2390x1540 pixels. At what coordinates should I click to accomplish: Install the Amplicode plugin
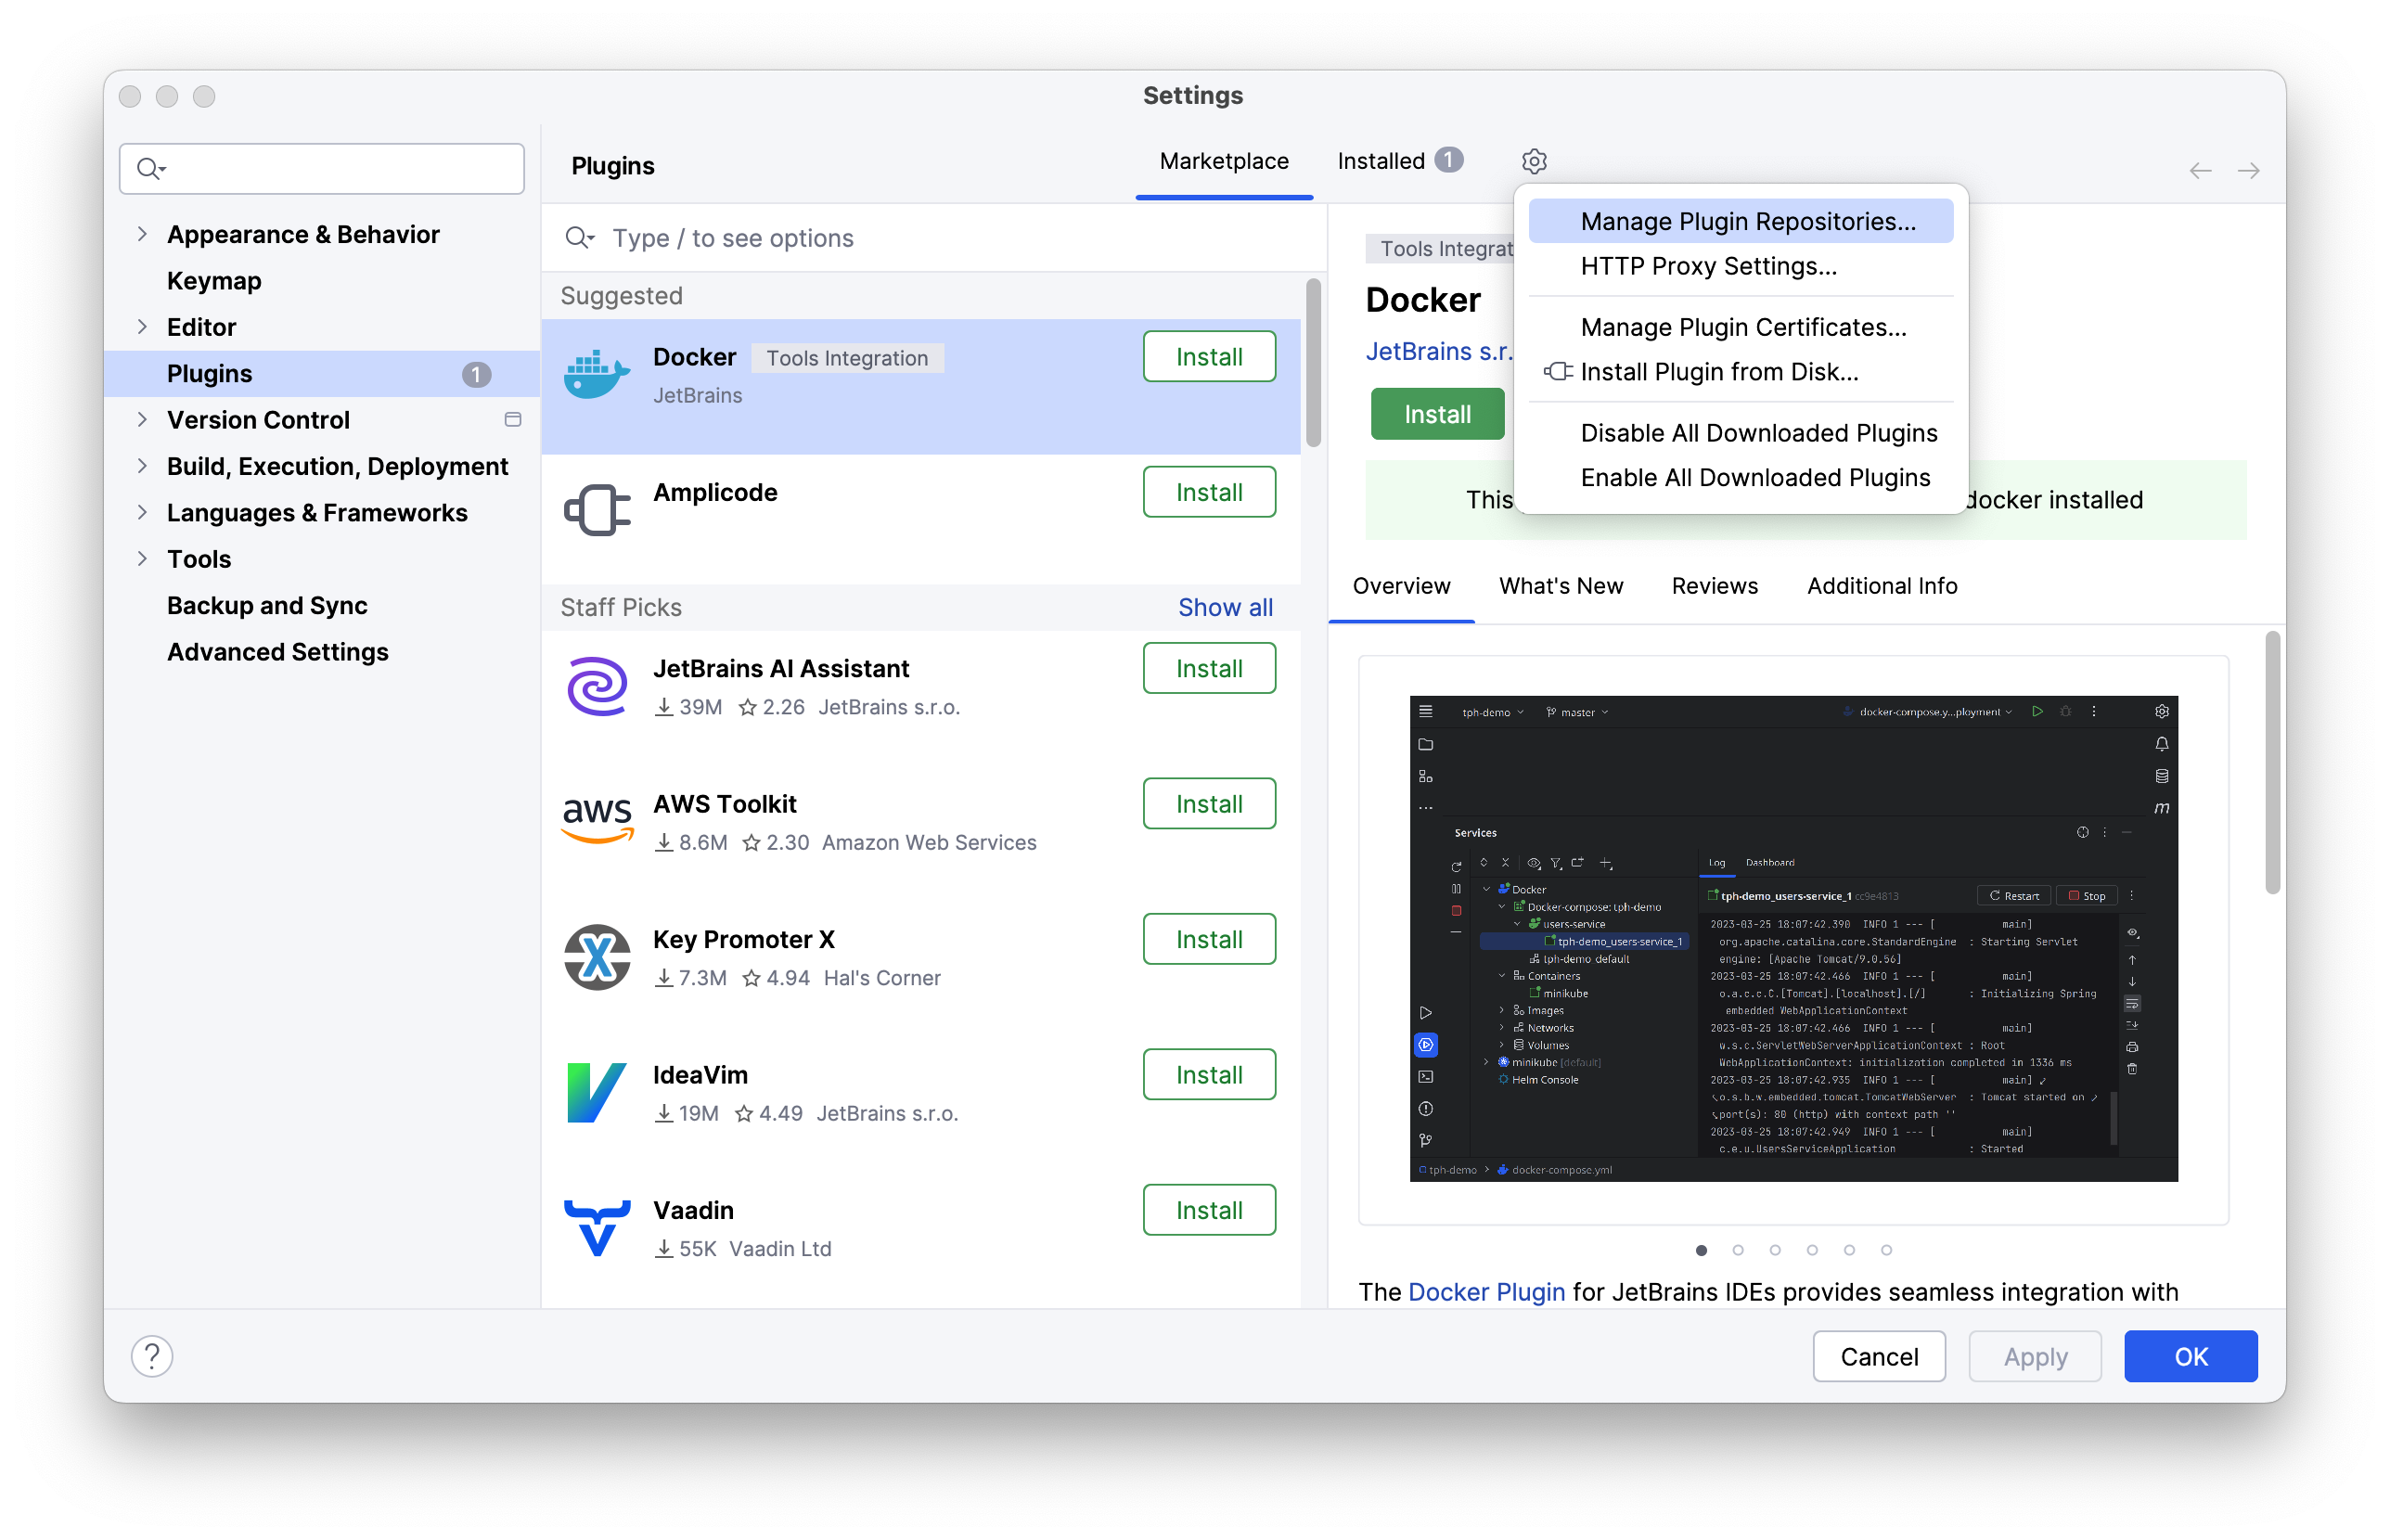coord(1209,492)
